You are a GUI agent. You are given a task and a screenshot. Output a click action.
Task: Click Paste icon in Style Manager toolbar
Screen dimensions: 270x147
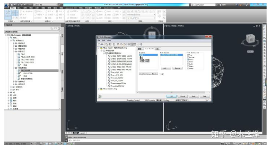coord(110,44)
